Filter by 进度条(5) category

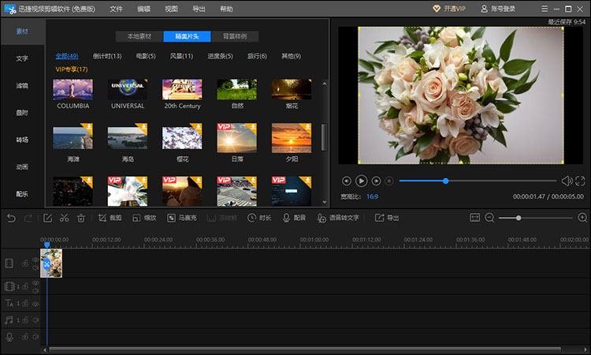(x=220, y=56)
